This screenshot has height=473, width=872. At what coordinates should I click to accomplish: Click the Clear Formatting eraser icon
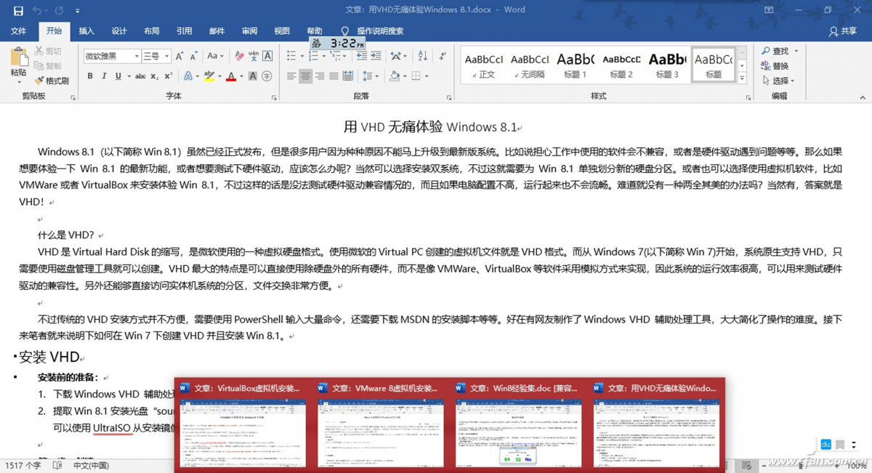[239, 56]
